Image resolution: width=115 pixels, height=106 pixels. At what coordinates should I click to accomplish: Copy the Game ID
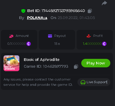click(76, 66)
